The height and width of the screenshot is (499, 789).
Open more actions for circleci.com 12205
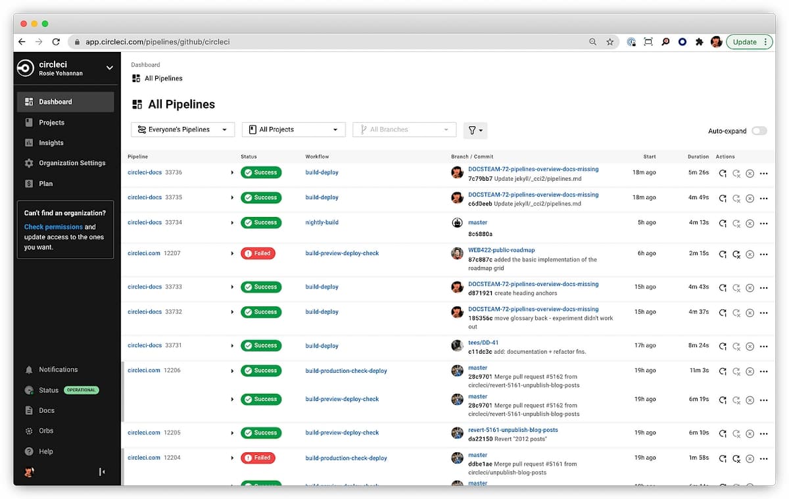coord(763,434)
